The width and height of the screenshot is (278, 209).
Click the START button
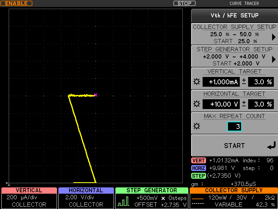[x=235, y=146]
